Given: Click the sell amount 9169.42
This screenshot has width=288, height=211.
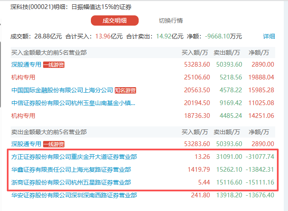Looking at the screenshot, I should [231, 103].
